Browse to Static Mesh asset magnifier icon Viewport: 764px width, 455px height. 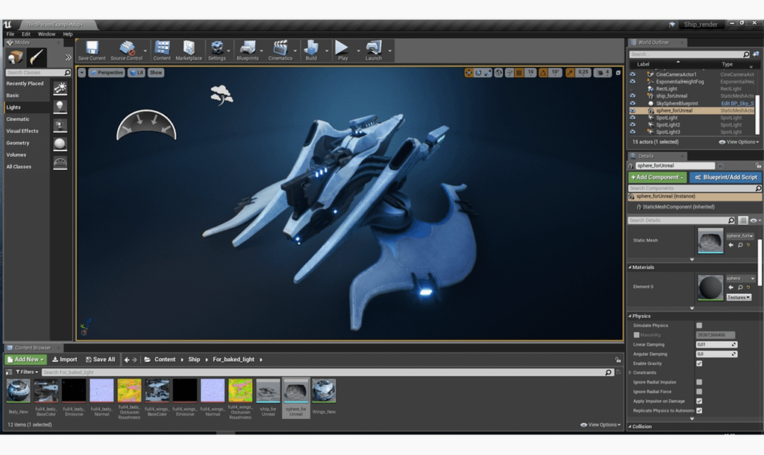[x=740, y=245]
